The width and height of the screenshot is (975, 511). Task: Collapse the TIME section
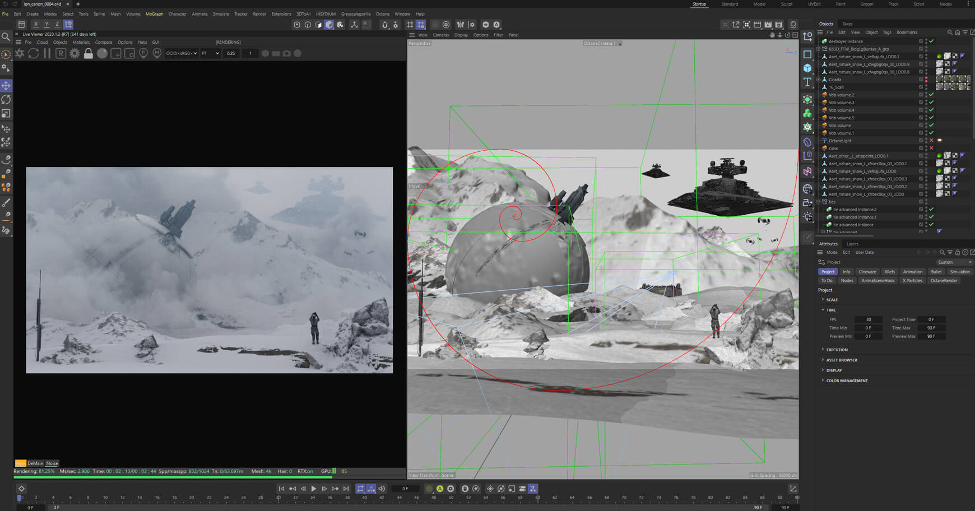click(823, 310)
